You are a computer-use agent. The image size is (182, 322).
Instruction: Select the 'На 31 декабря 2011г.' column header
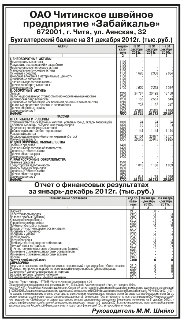click(x=151, y=50)
